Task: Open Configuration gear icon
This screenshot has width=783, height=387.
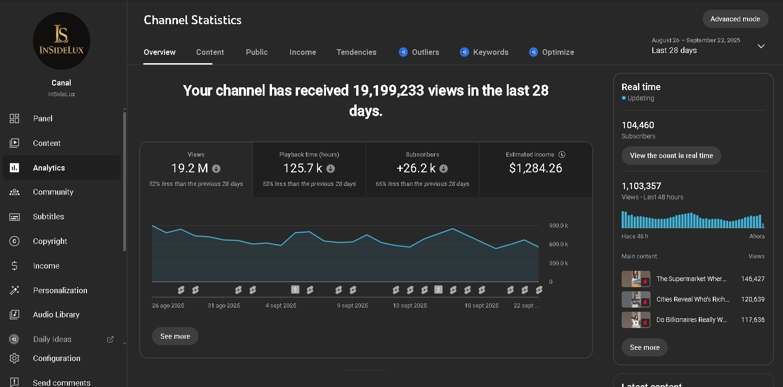Action: (x=14, y=358)
